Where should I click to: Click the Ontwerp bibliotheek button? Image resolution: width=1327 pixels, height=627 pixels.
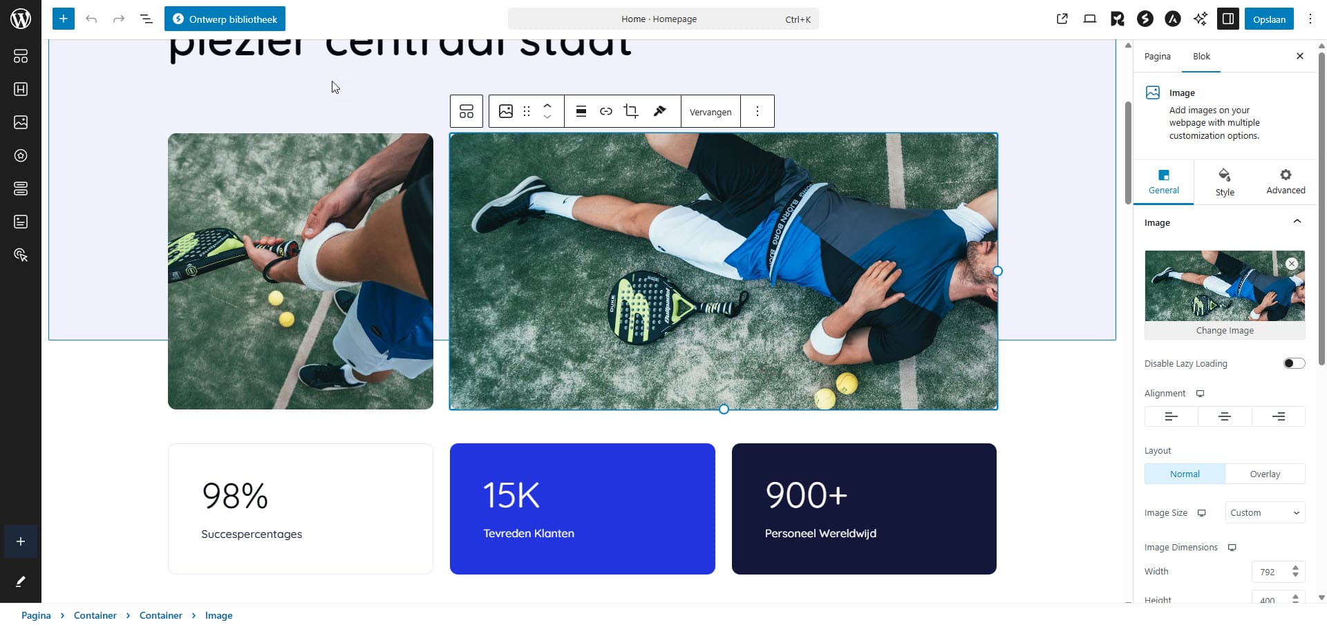tap(225, 19)
